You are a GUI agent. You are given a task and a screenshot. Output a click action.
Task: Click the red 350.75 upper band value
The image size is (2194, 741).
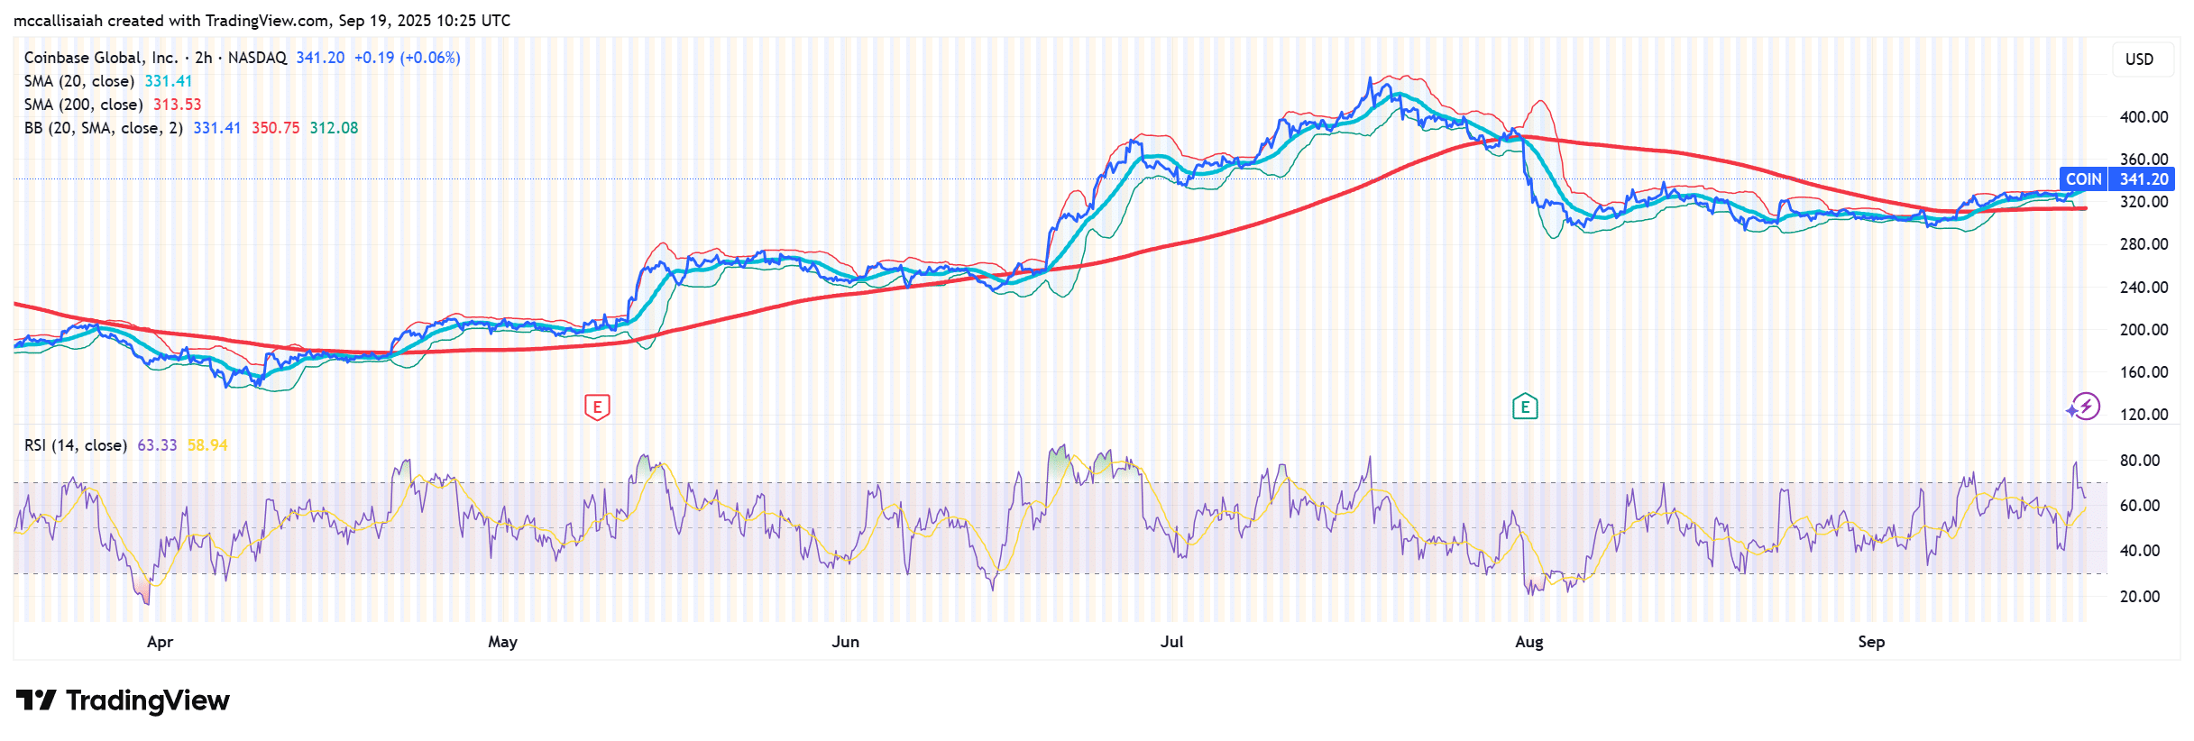pos(275,128)
